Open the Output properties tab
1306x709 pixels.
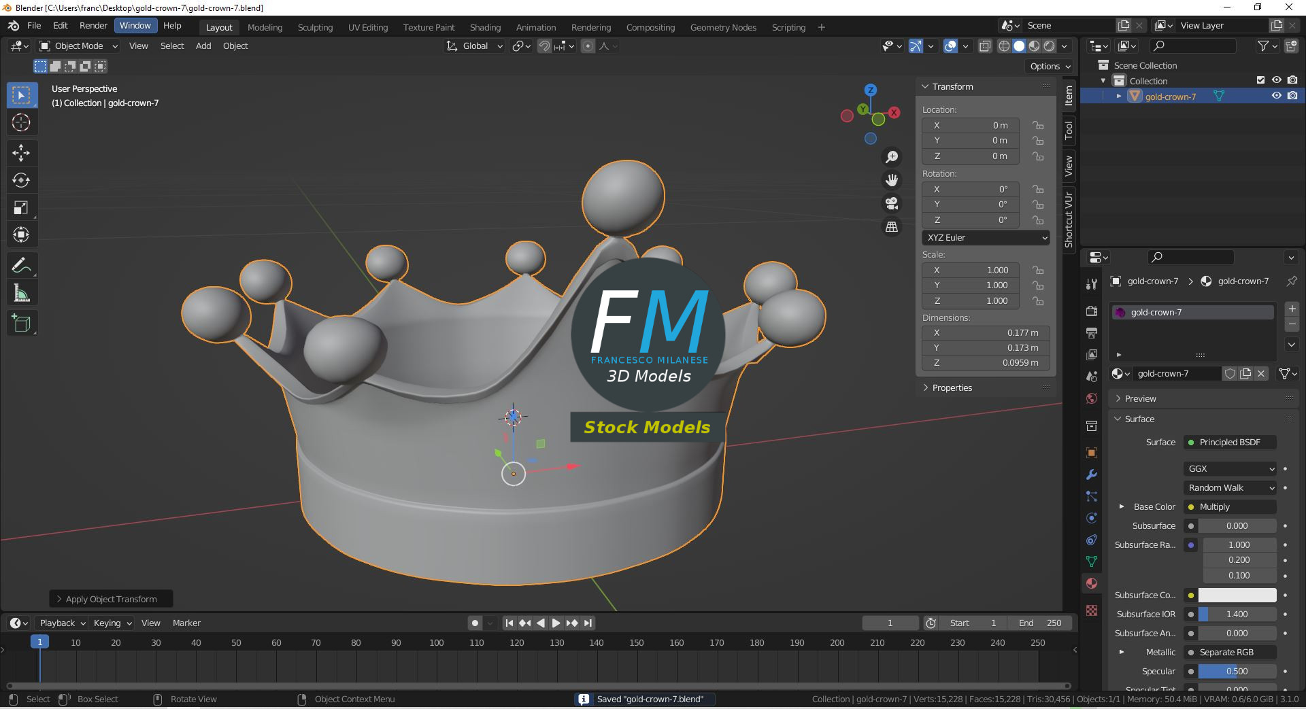coord(1092,332)
